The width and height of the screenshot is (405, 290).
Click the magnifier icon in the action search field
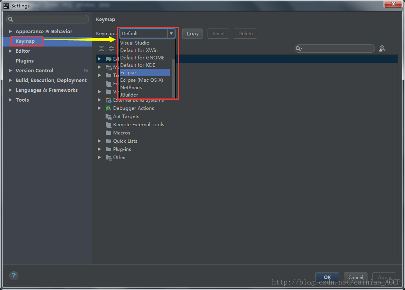click(299, 48)
